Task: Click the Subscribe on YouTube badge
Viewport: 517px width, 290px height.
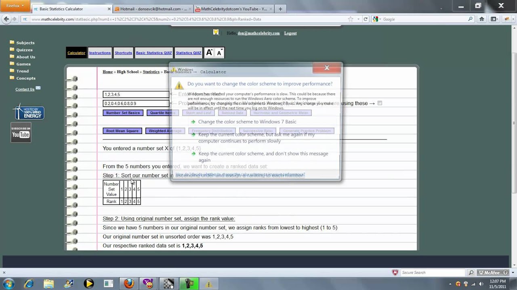Action: pos(21,133)
